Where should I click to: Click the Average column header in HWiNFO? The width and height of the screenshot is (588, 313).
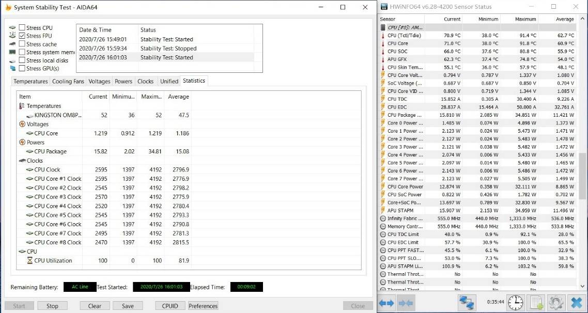[564, 19]
